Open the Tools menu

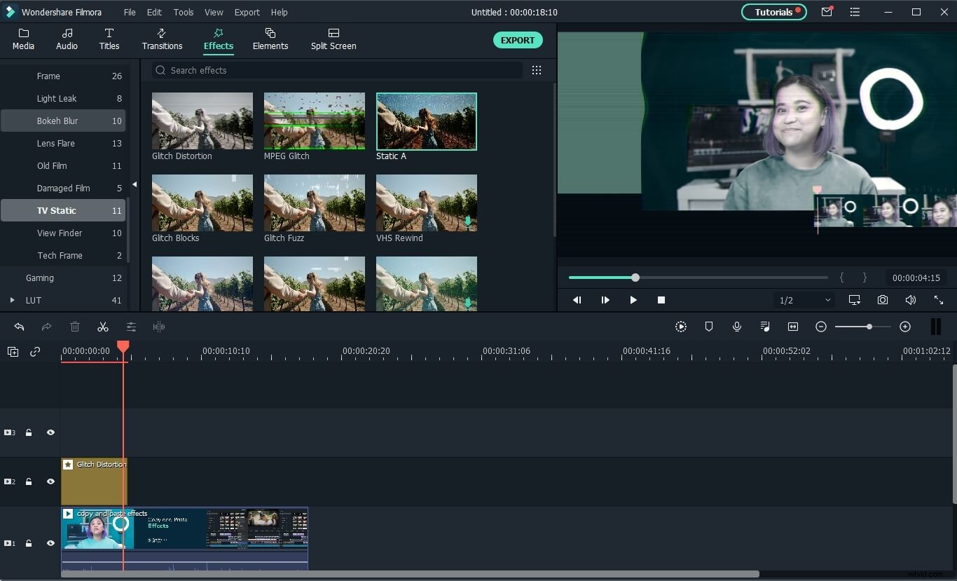183,12
